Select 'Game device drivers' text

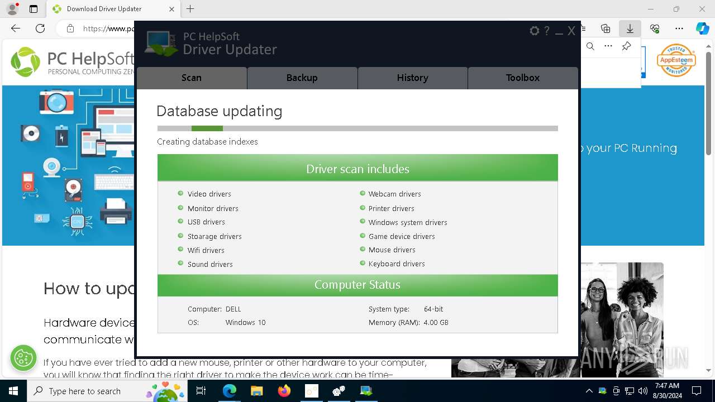point(402,236)
